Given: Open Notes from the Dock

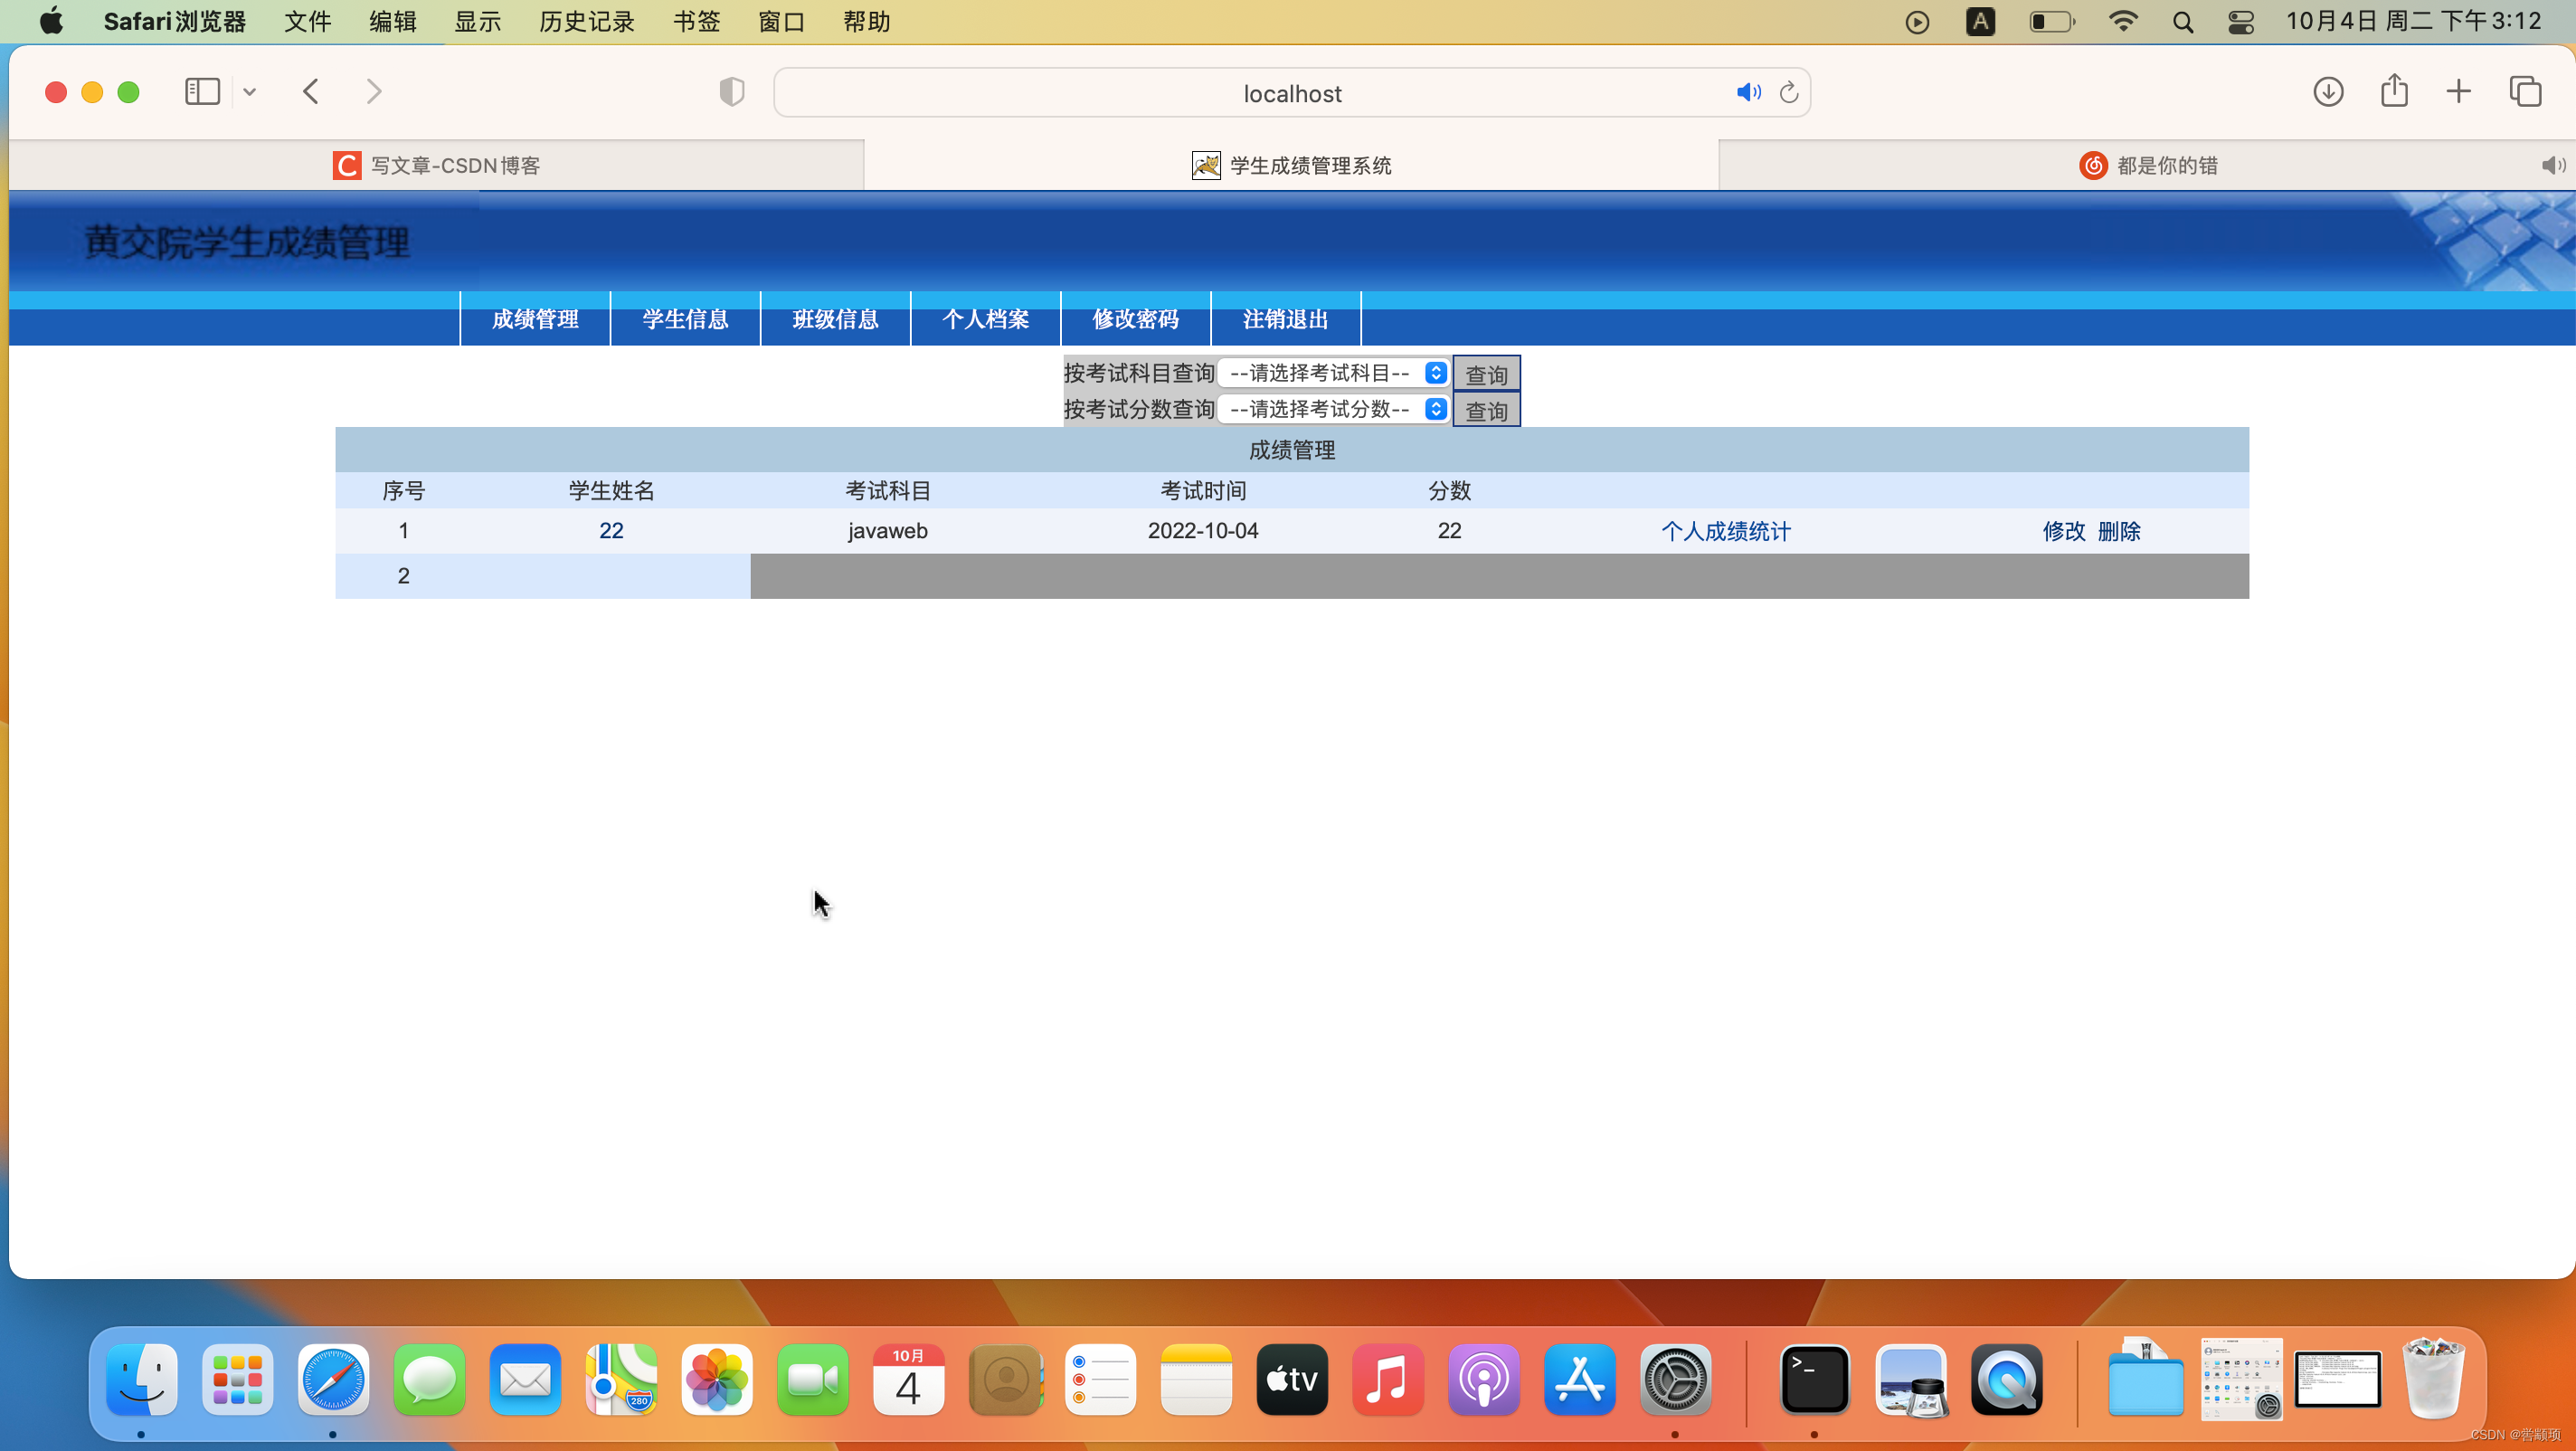Looking at the screenshot, I should pyautogui.click(x=1196, y=1380).
